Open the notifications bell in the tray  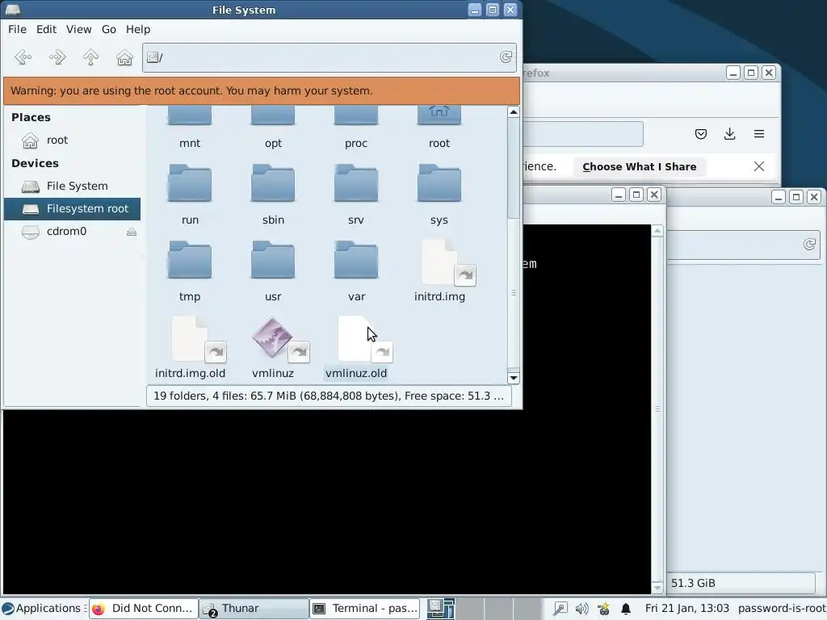(626, 609)
